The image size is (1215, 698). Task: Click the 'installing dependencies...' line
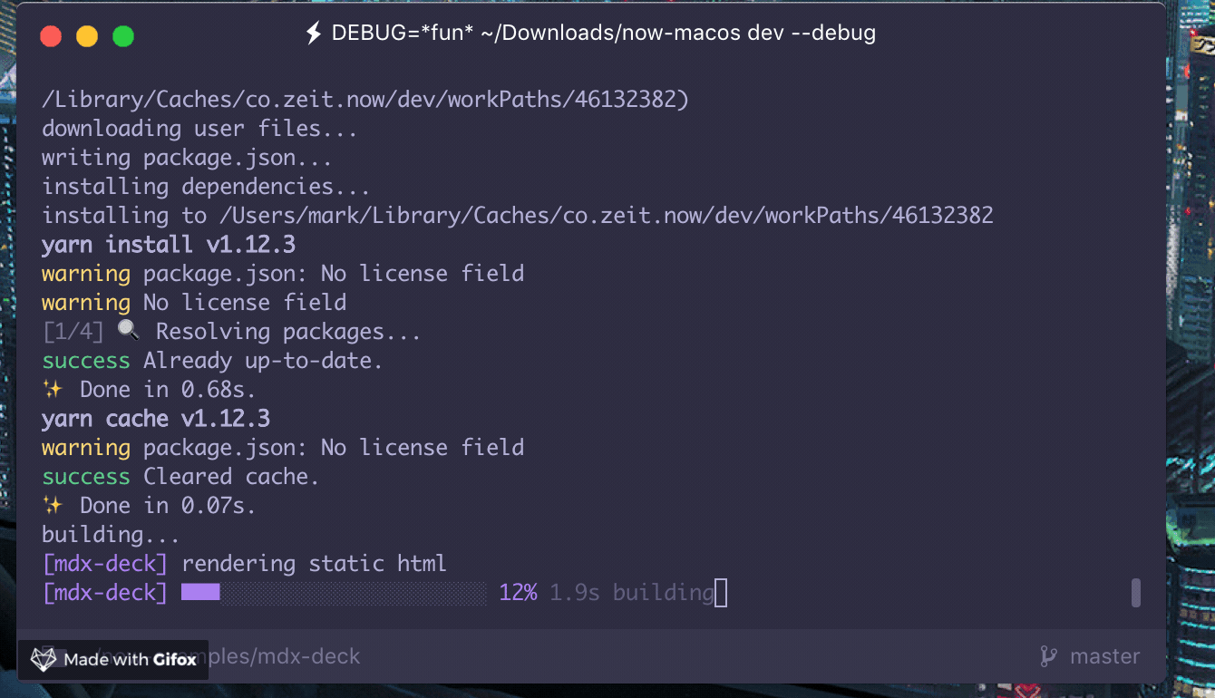click(x=206, y=187)
